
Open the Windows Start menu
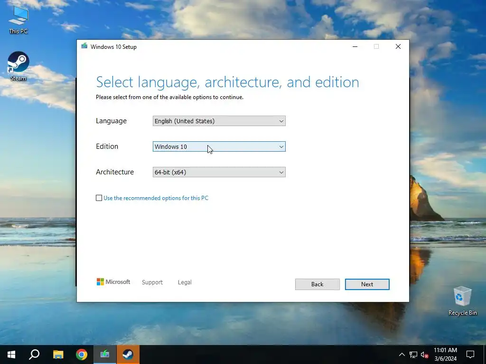pos(11,355)
